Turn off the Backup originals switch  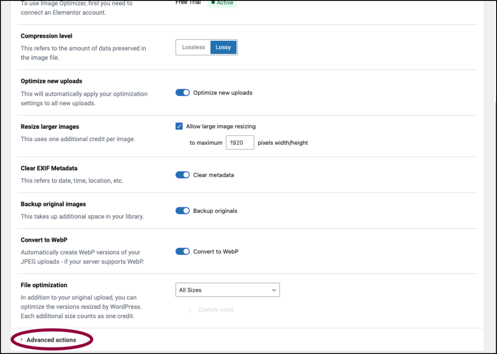[x=182, y=211]
